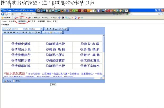
Task: Click the editor vertical scrollbar
Action: 103,56
